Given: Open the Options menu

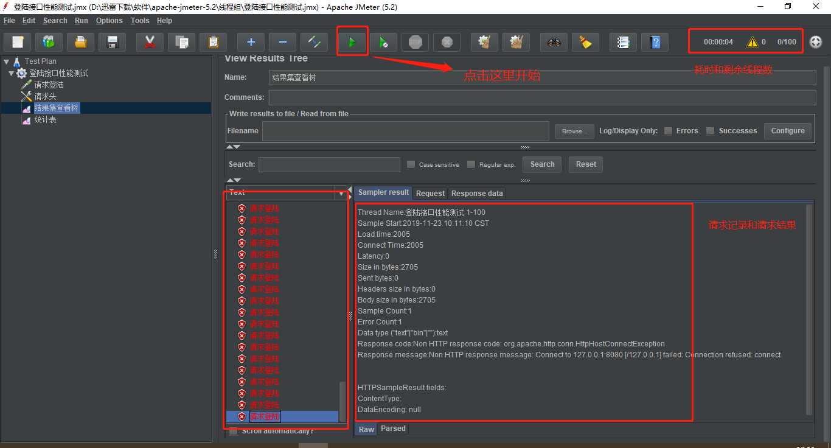Looking at the screenshot, I should point(110,21).
